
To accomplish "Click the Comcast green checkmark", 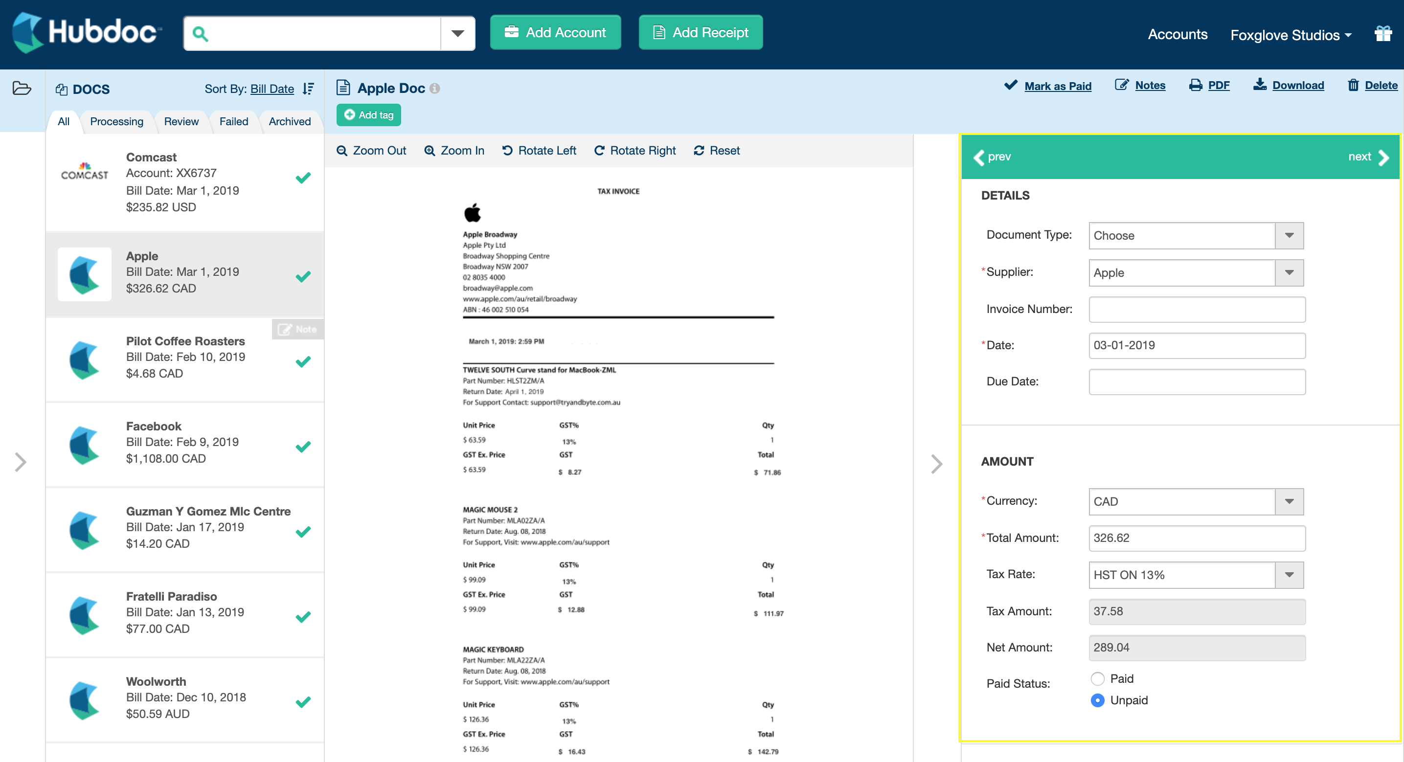I will coord(303,178).
